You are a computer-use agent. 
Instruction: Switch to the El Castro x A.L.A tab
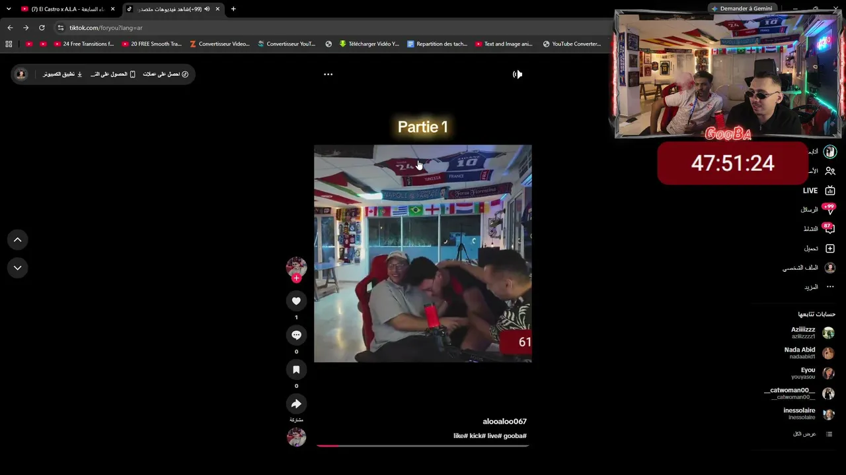[67, 9]
